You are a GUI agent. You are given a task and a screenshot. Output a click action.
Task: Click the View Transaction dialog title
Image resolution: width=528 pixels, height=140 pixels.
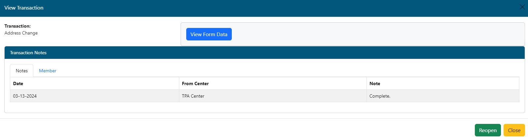(24, 8)
